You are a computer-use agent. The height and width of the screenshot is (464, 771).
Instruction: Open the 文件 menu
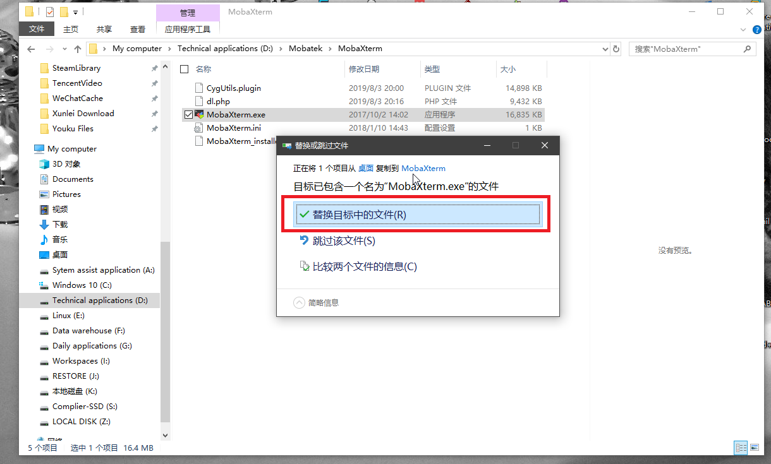37,29
